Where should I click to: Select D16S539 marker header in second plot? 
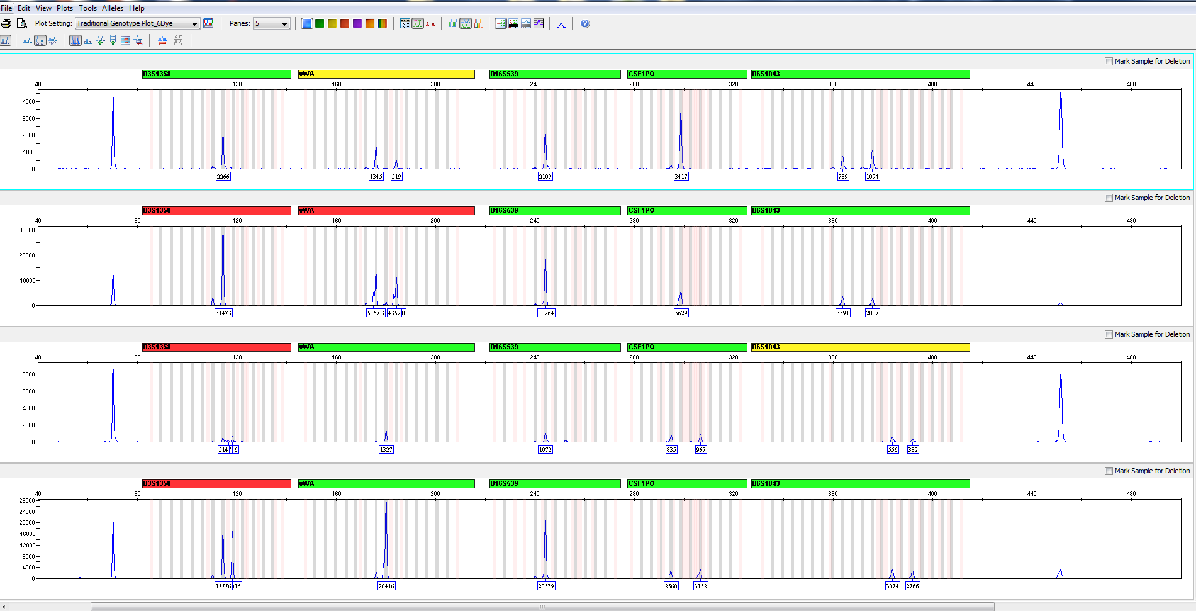pos(555,210)
